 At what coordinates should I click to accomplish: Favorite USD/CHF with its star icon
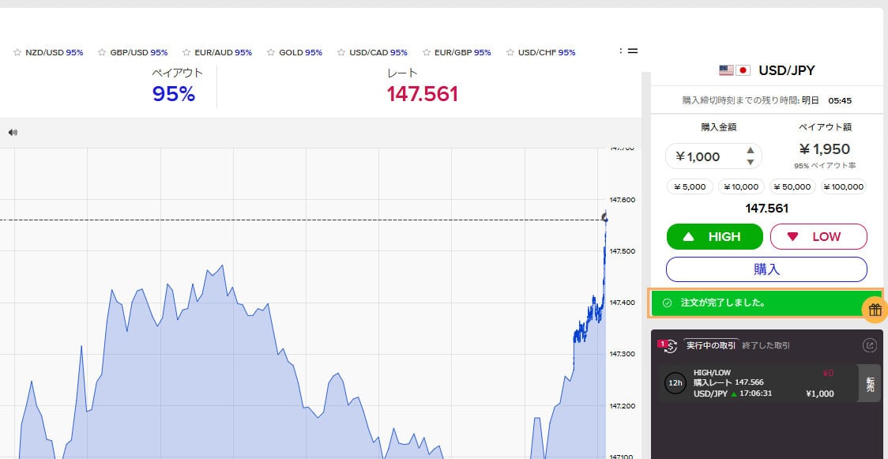coord(510,53)
